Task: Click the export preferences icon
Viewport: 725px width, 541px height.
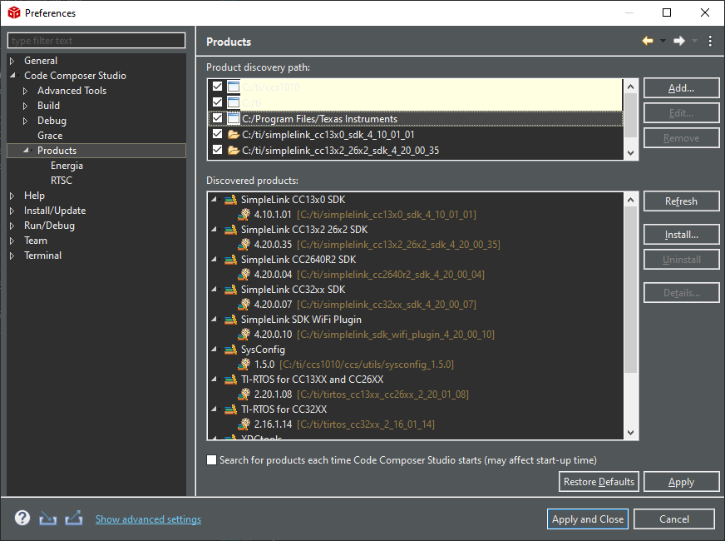Action: click(x=74, y=518)
